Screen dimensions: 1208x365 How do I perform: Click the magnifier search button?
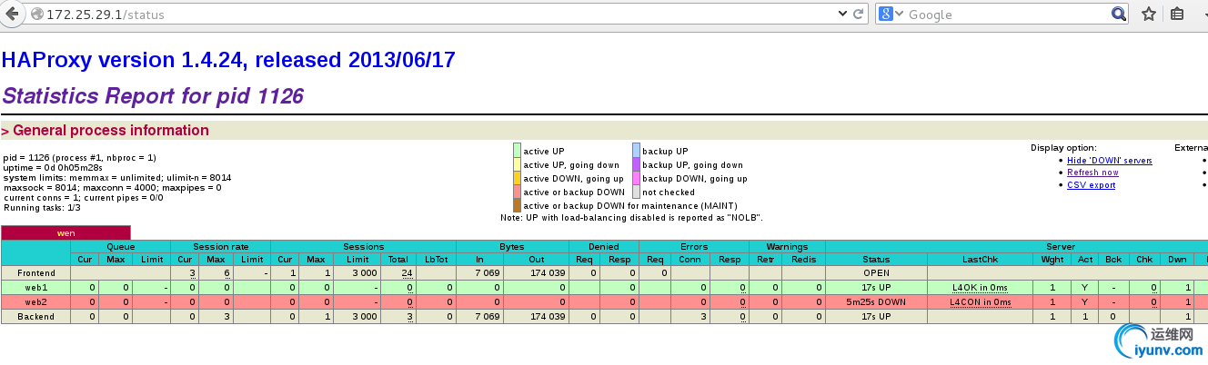tap(1119, 14)
